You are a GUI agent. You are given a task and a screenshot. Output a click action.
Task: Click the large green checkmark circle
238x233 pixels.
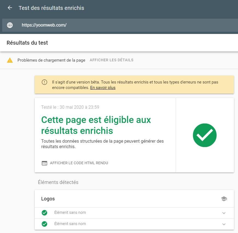click(x=205, y=135)
